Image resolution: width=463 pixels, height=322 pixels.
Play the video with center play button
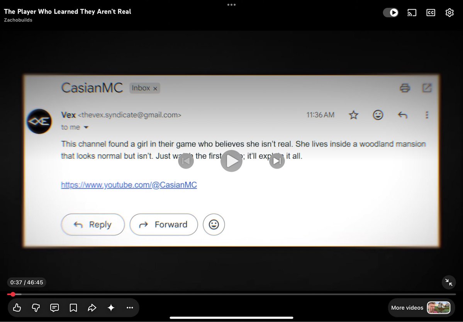[x=232, y=161]
